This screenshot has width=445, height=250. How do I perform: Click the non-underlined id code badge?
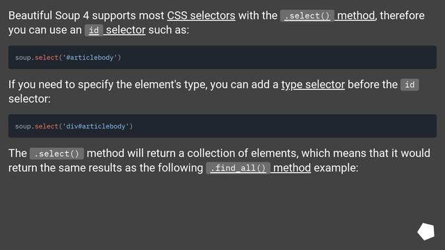410,85
